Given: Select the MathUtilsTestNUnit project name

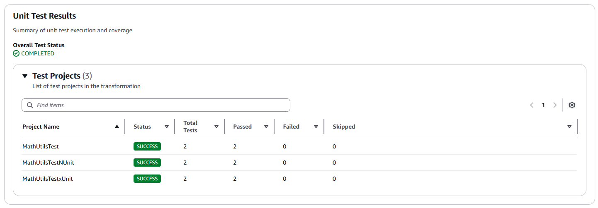Looking at the screenshot, I should [x=48, y=163].
